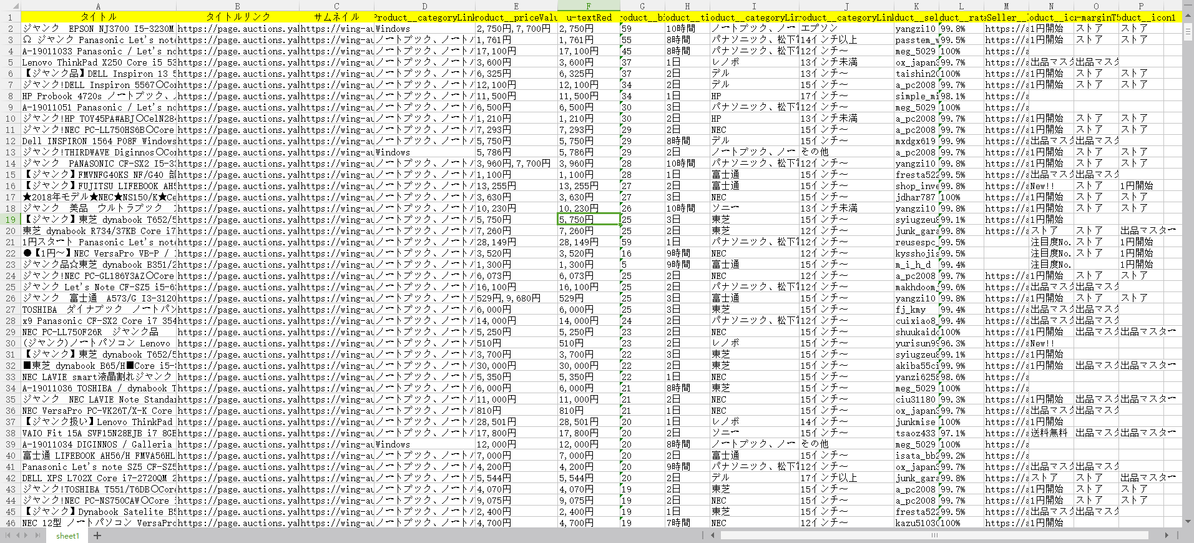
Task: Switch to the sheet1 tab
Action: [67, 536]
